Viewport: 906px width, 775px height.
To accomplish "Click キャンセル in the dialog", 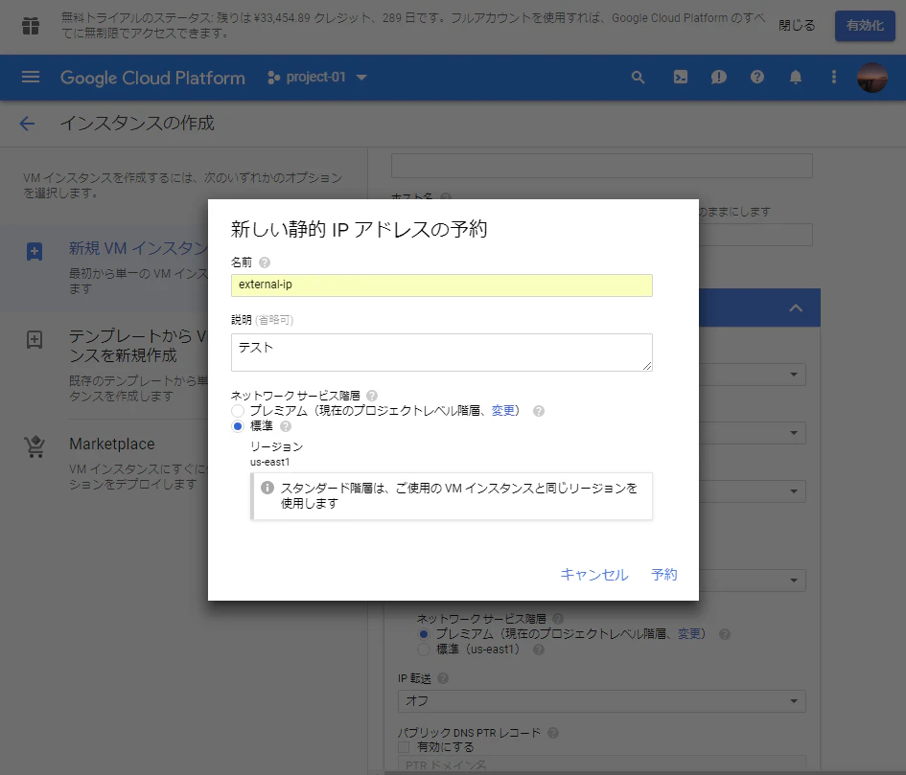I will pyautogui.click(x=594, y=575).
